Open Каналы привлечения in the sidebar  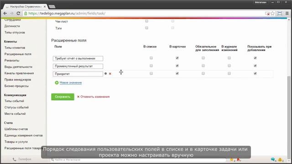(x=19, y=73)
